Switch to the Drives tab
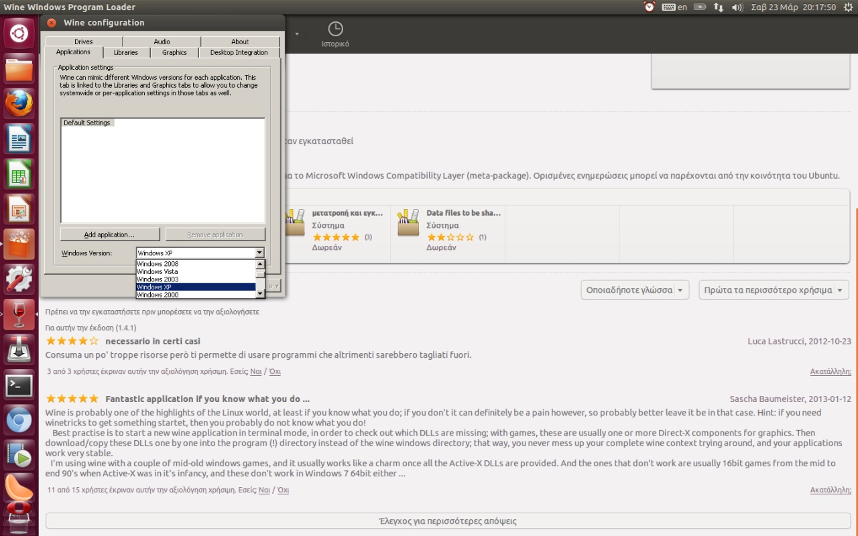 [x=84, y=42]
